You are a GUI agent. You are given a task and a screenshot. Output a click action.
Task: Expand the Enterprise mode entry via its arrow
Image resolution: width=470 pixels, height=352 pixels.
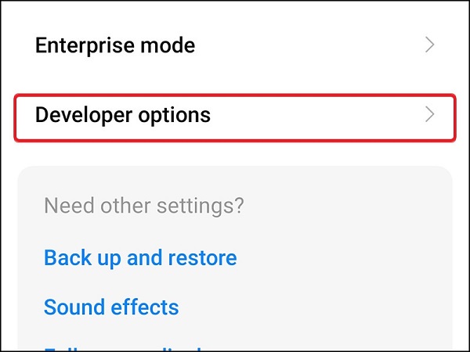(x=429, y=45)
